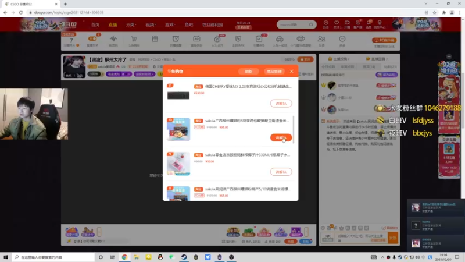
Task: Click the 关注 follow button on stream
Action: point(305,59)
